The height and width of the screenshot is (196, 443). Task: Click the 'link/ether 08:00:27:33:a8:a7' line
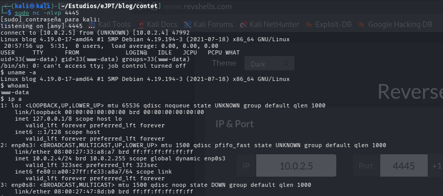coord(104,152)
